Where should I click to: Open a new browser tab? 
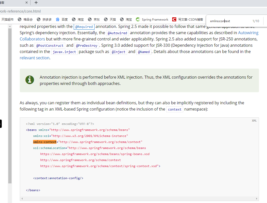(x=36, y=3)
